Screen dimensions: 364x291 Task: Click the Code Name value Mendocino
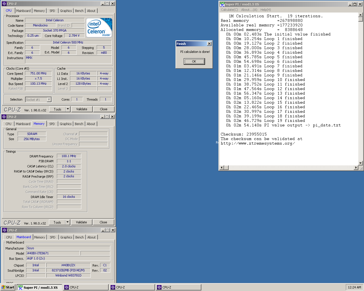[x=40, y=25]
